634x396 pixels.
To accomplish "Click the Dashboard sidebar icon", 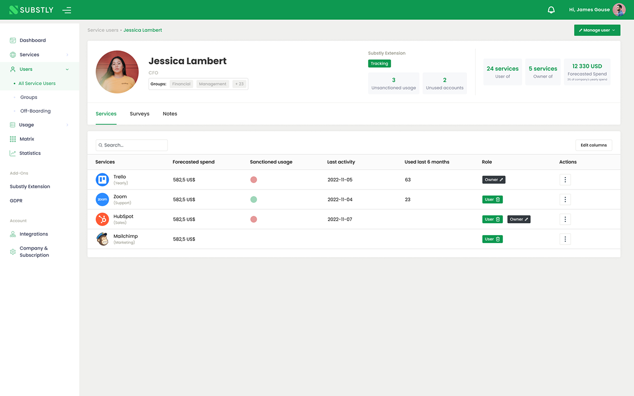I will point(13,41).
